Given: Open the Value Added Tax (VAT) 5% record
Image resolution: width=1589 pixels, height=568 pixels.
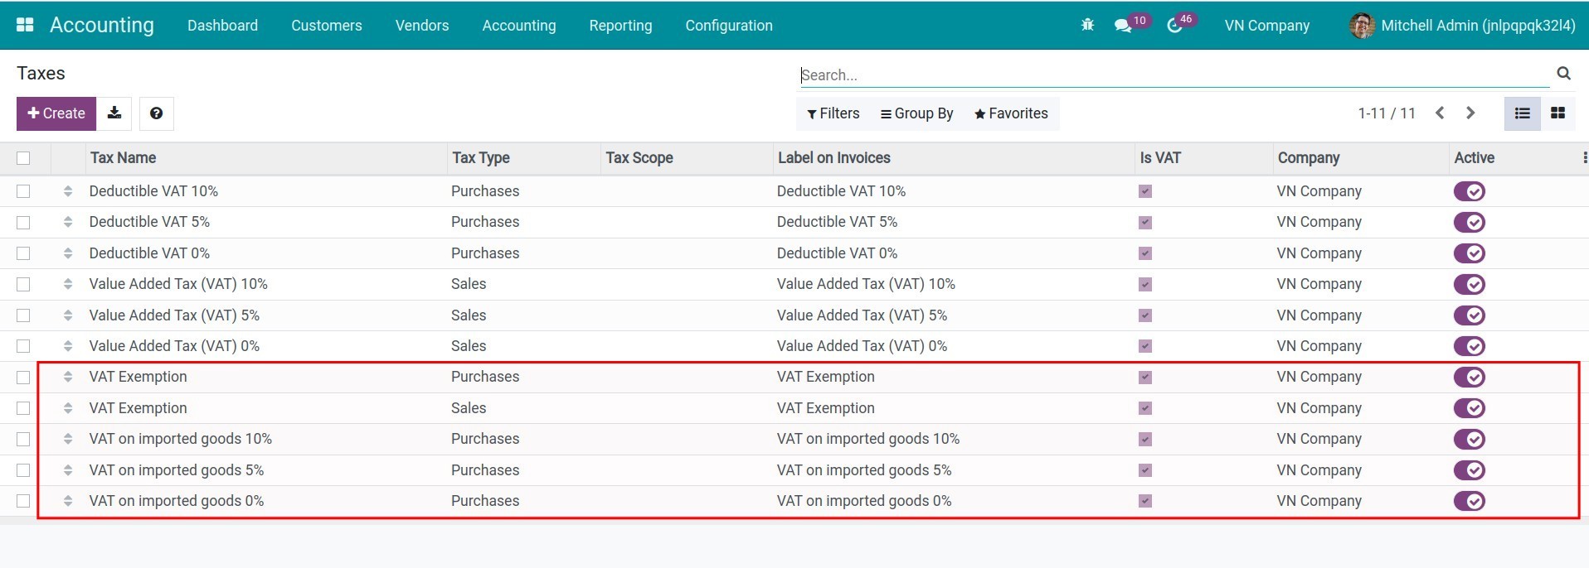Looking at the screenshot, I should 174,315.
